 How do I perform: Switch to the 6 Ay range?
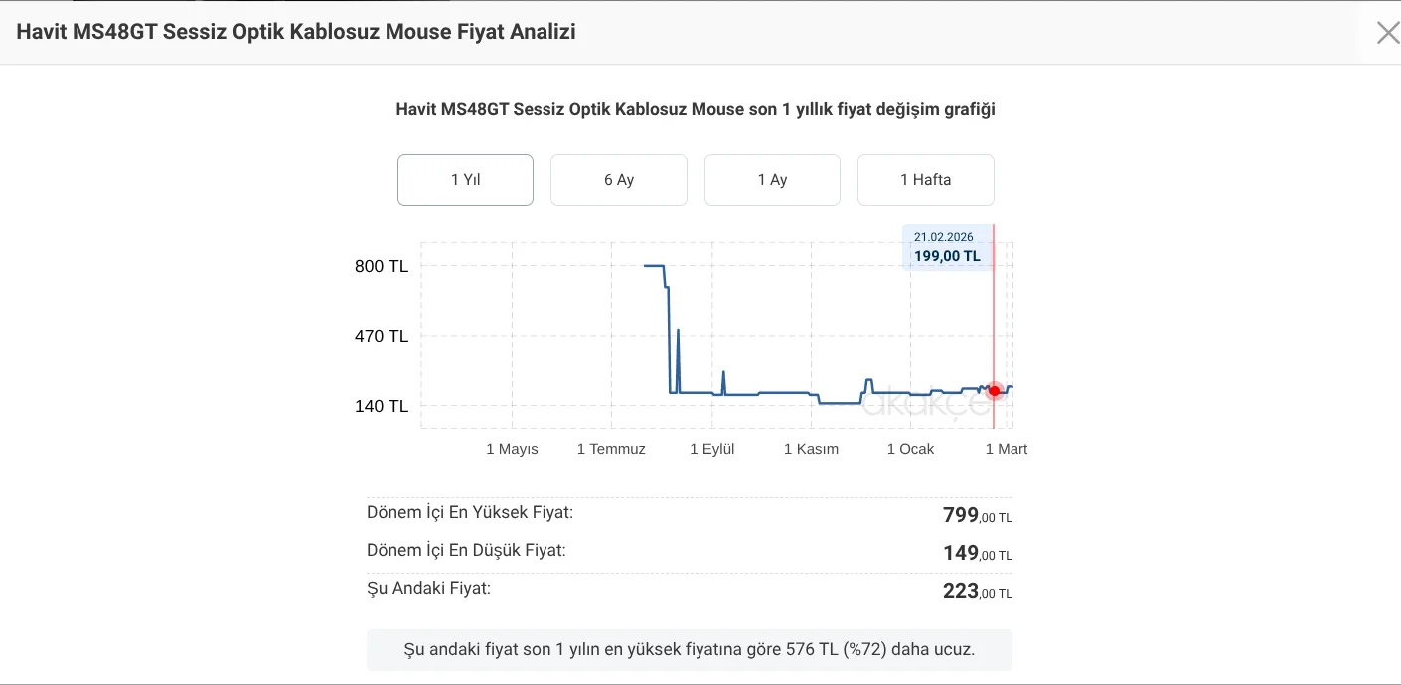coord(618,180)
